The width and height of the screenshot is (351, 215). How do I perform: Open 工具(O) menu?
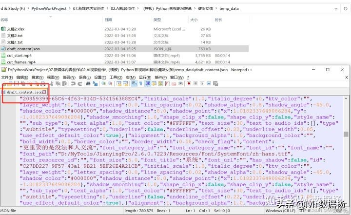click(x=116, y=77)
